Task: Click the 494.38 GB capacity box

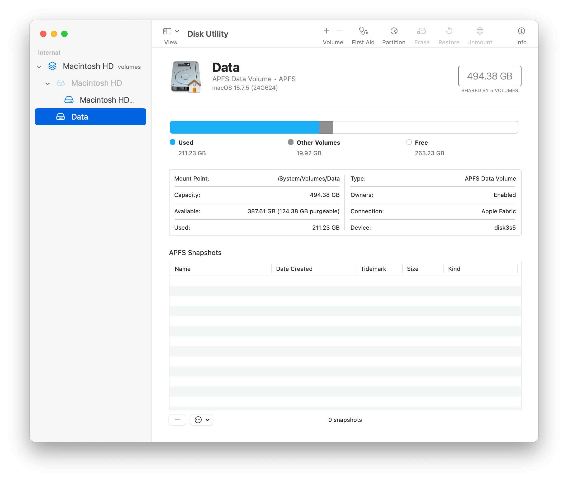Action: [490, 76]
